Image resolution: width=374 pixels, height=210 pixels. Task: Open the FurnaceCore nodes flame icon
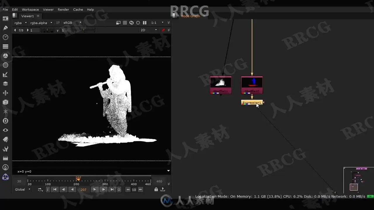pos(5,167)
